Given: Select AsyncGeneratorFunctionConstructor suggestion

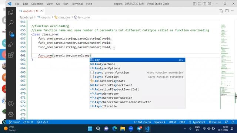Looking at the screenshot, I should [137, 102].
